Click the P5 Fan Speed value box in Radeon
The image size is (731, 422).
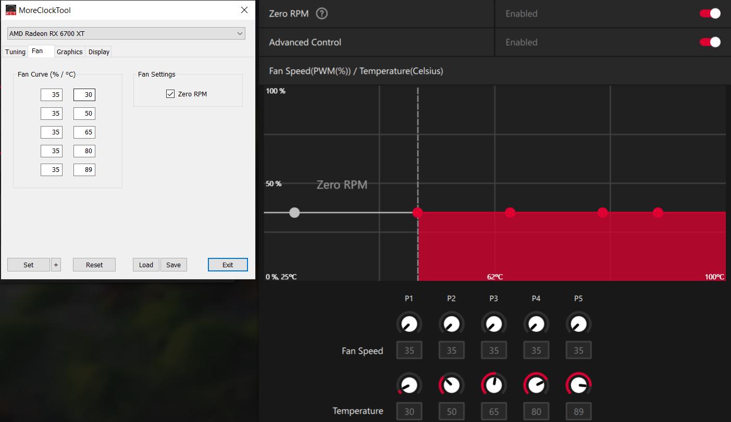[x=578, y=351]
